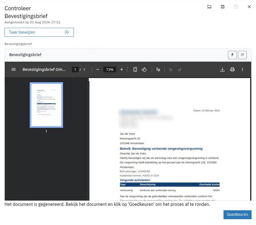The width and height of the screenshot is (256, 225).
Task: Print the PDF document
Action: pyautogui.click(x=232, y=69)
